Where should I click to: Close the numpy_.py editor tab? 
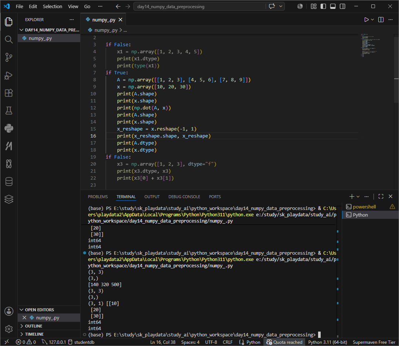[x=120, y=20]
